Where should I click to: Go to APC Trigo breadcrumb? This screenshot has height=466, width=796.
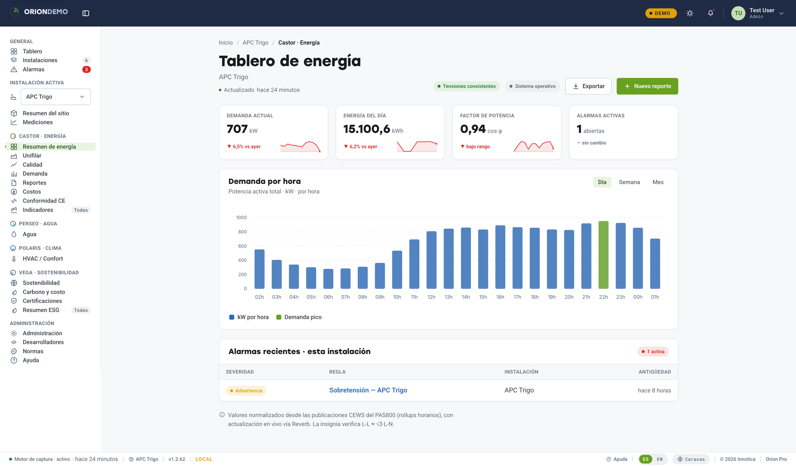pos(255,43)
